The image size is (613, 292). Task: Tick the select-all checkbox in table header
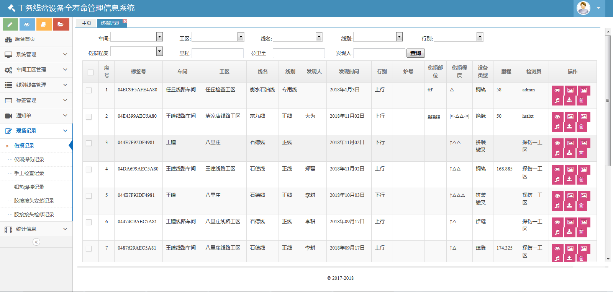[90, 72]
